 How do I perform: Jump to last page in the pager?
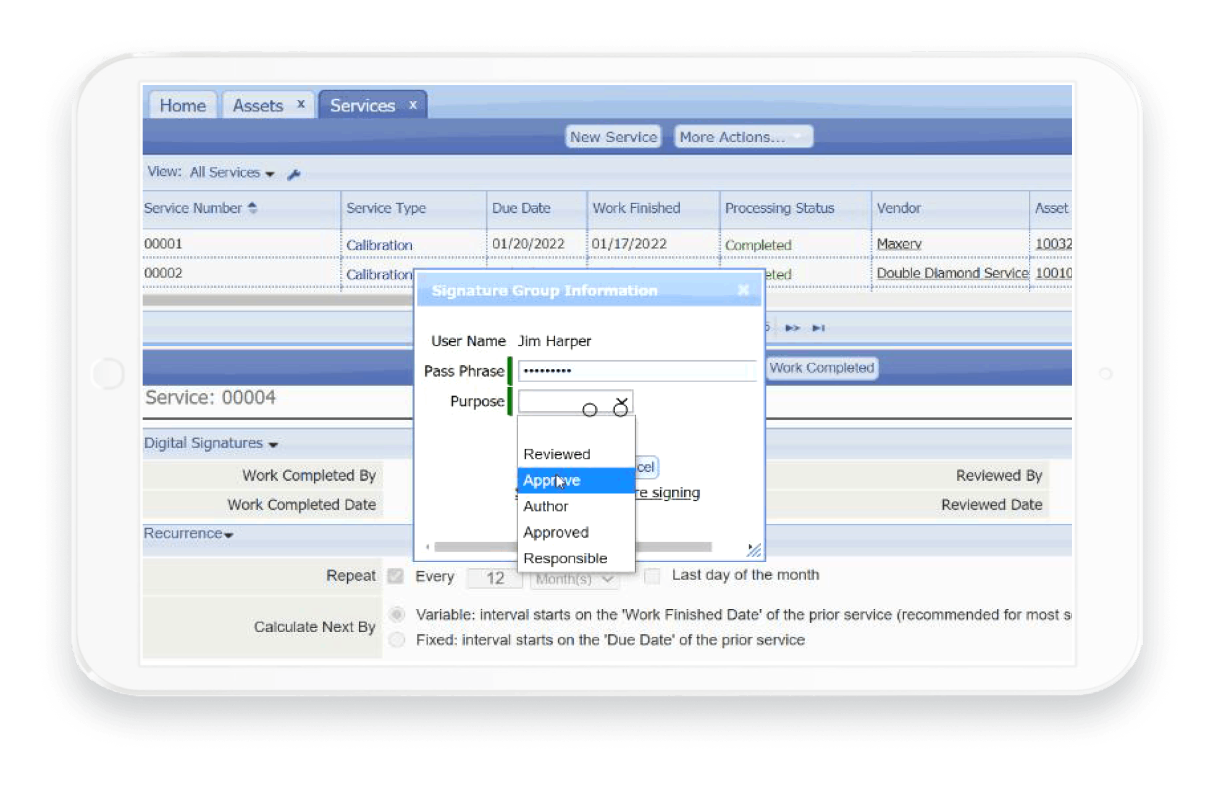818,328
